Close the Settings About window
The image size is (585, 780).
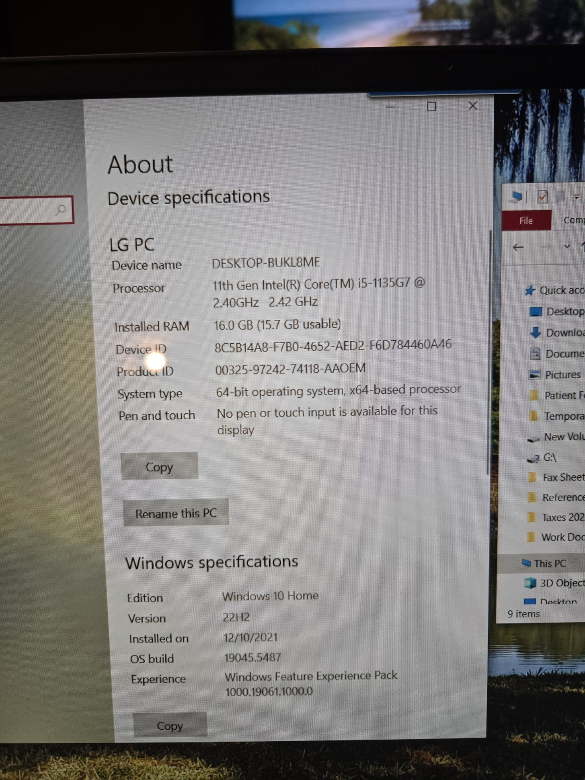pos(473,106)
